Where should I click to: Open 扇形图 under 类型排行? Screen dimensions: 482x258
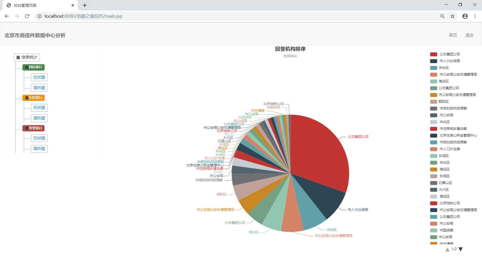click(39, 149)
